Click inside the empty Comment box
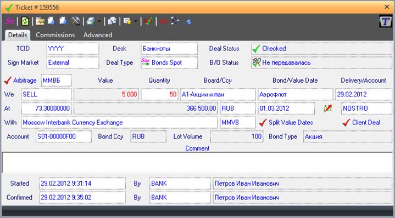395x218 pixels. click(x=197, y=162)
